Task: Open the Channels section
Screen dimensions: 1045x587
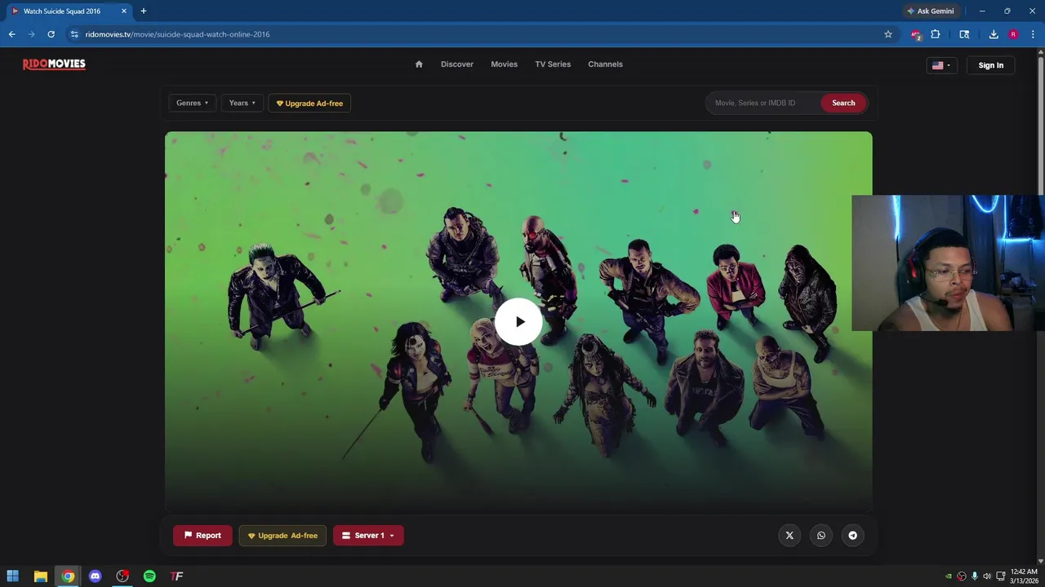Action: [x=605, y=64]
